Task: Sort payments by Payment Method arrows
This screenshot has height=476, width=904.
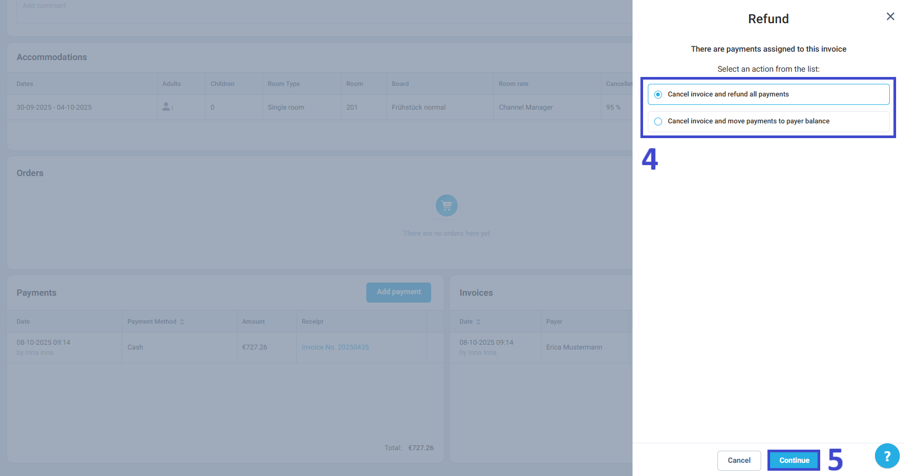Action: click(182, 322)
